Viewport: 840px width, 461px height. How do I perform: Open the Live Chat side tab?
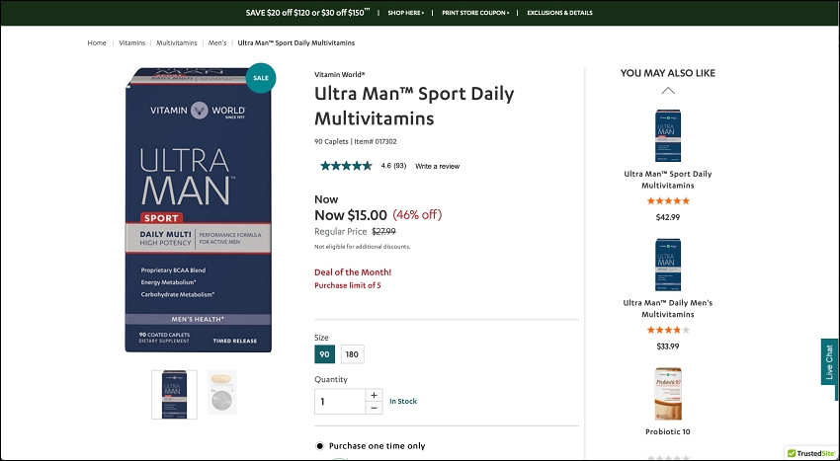click(x=829, y=361)
